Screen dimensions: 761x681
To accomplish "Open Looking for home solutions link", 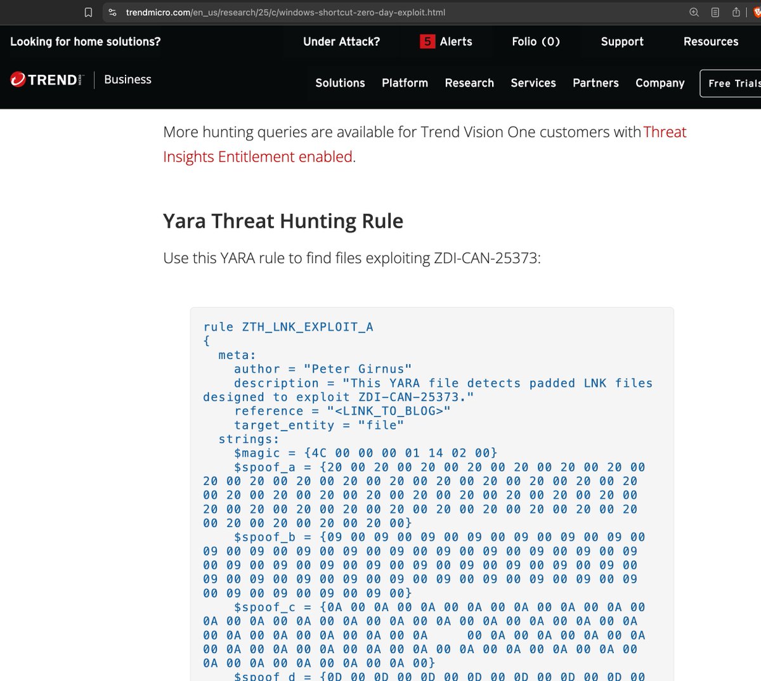I will 86,41.
